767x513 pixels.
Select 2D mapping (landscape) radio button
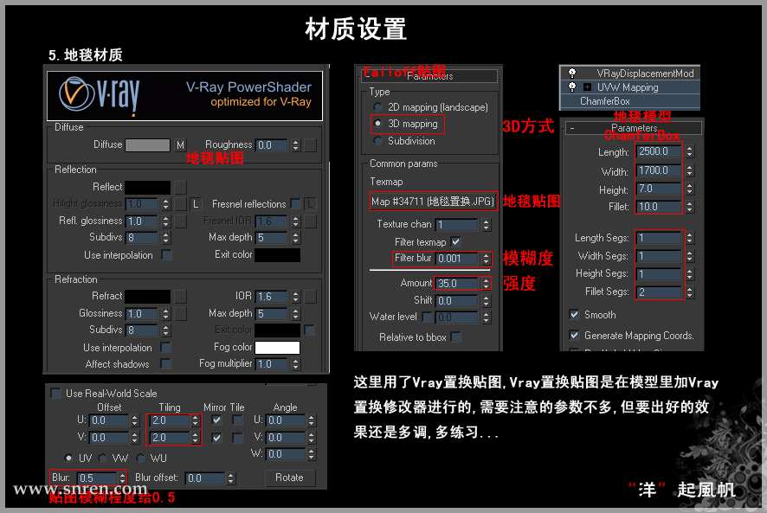377,107
